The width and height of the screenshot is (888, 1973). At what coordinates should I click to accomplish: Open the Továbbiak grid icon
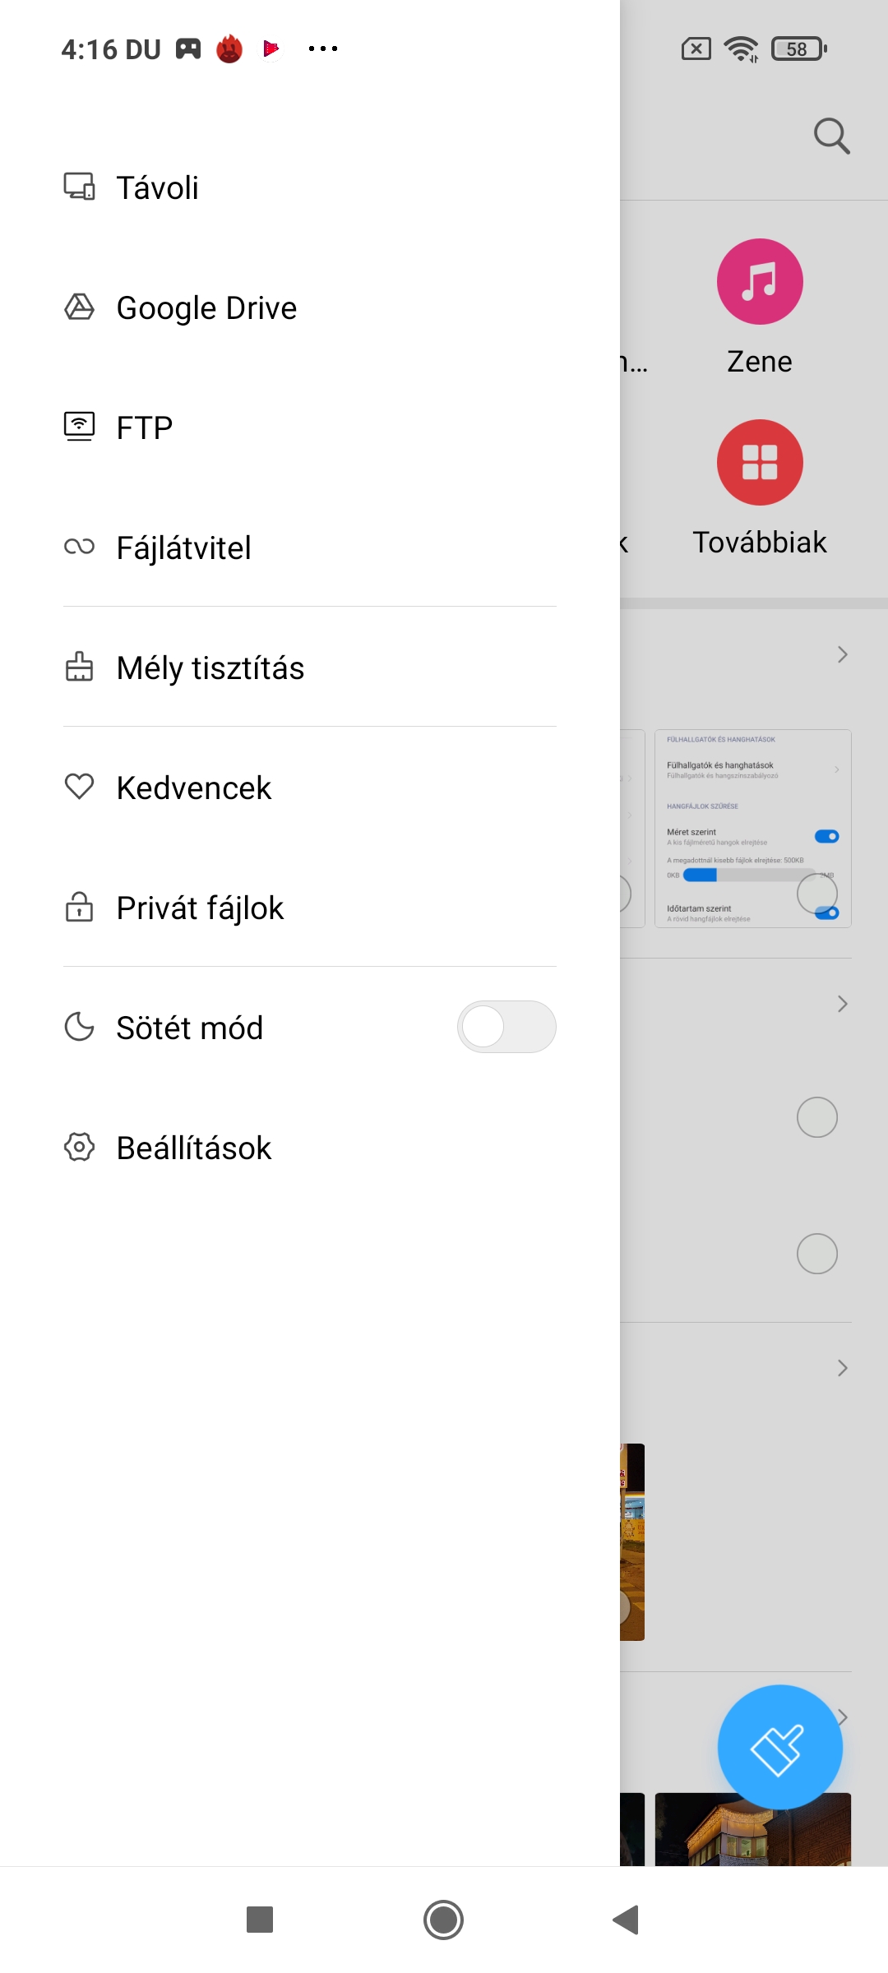point(760,462)
